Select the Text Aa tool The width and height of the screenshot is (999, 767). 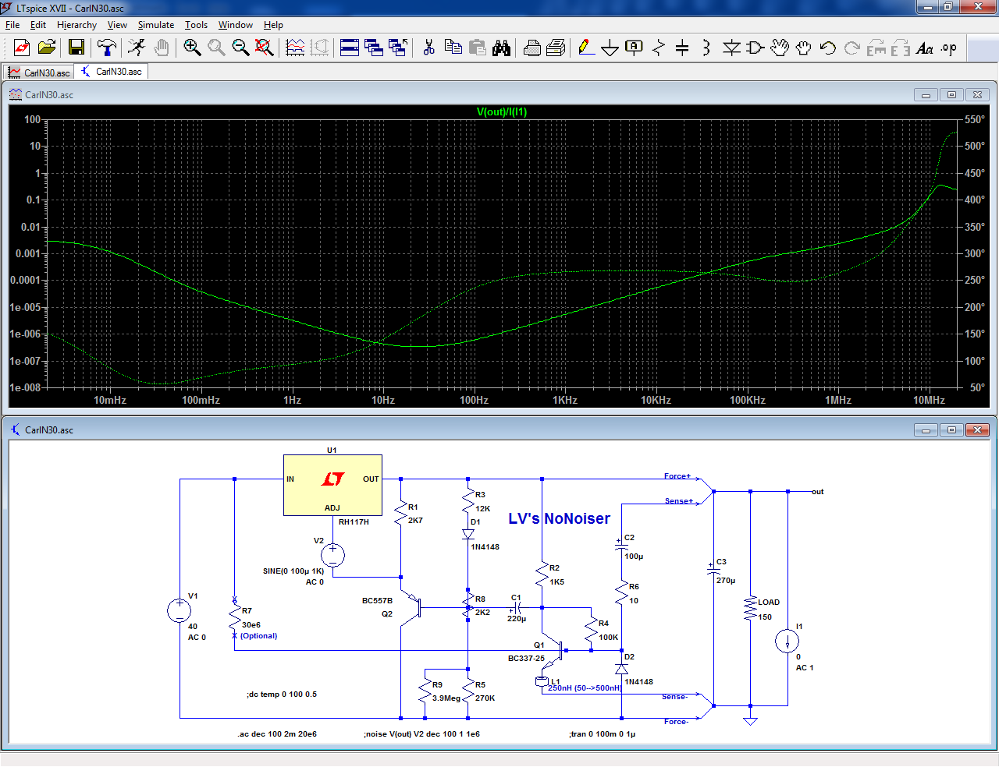click(925, 48)
